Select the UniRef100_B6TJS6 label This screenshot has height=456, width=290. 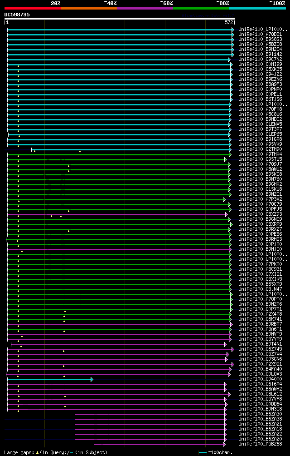[260, 99]
